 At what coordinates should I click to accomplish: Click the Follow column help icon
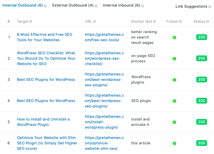[180, 22]
